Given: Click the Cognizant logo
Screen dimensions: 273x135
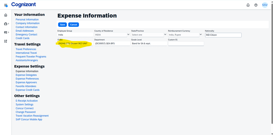Looking at the screenshot, I should click(x=24, y=5).
